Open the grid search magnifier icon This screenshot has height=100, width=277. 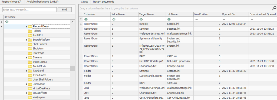point(274,8)
